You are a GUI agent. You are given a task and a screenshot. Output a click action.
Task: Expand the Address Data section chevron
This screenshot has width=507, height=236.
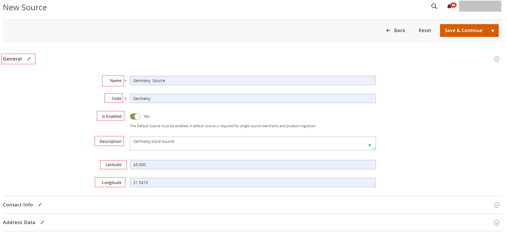click(x=496, y=223)
